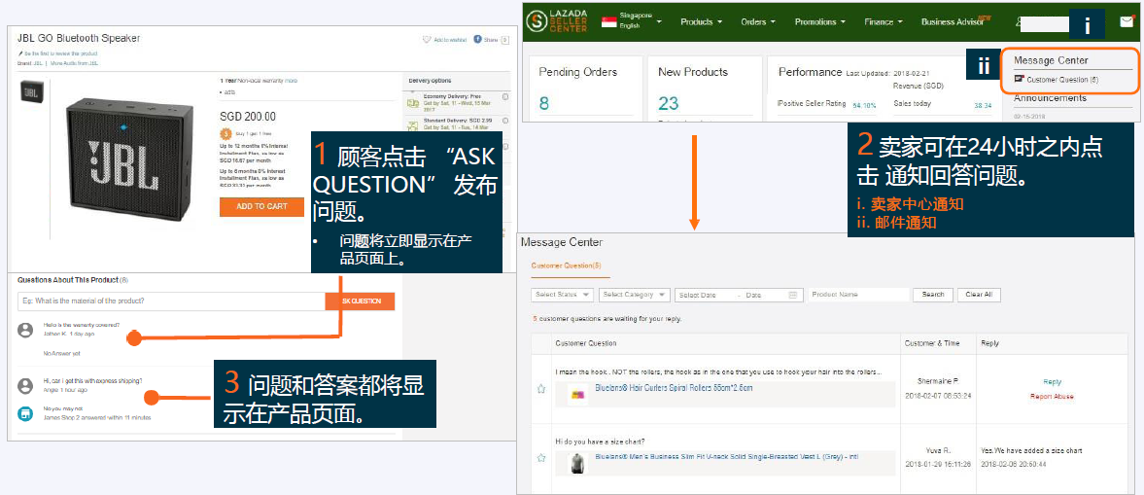Click the Singapore flag icon
The image size is (1144, 495).
[x=608, y=22]
